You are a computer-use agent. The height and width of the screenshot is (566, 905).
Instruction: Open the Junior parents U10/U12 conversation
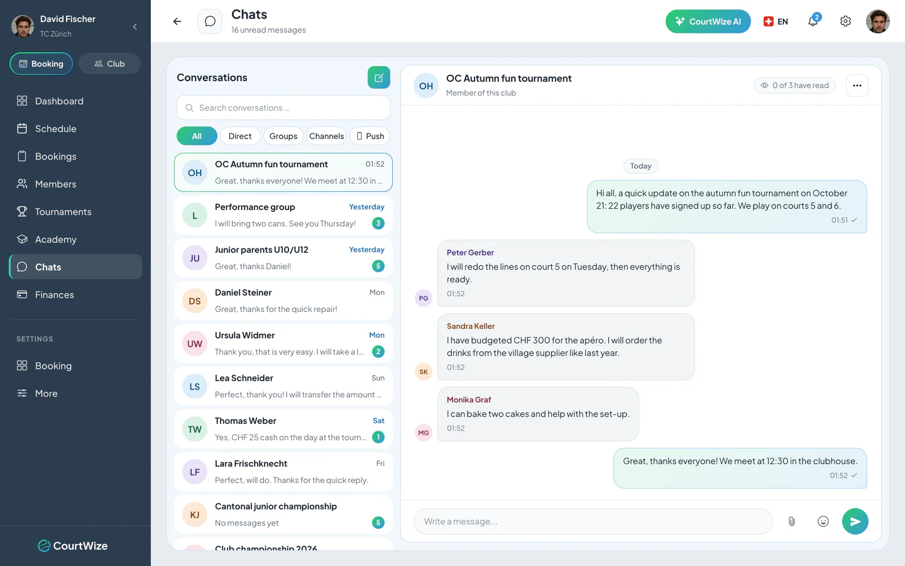pos(283,258)
